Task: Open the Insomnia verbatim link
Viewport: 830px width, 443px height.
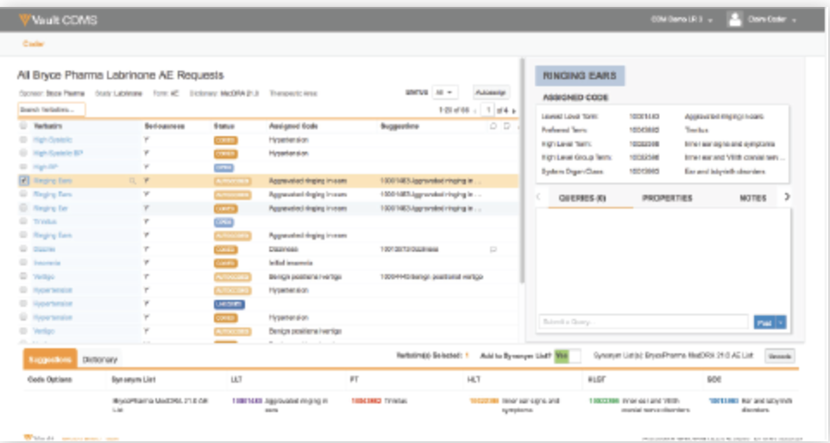Action: [x=47, y=263]
